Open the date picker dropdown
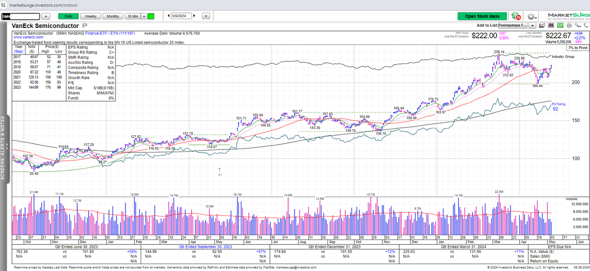The width and height of the screenshot is (590, 271). click(x=206, y=16)
